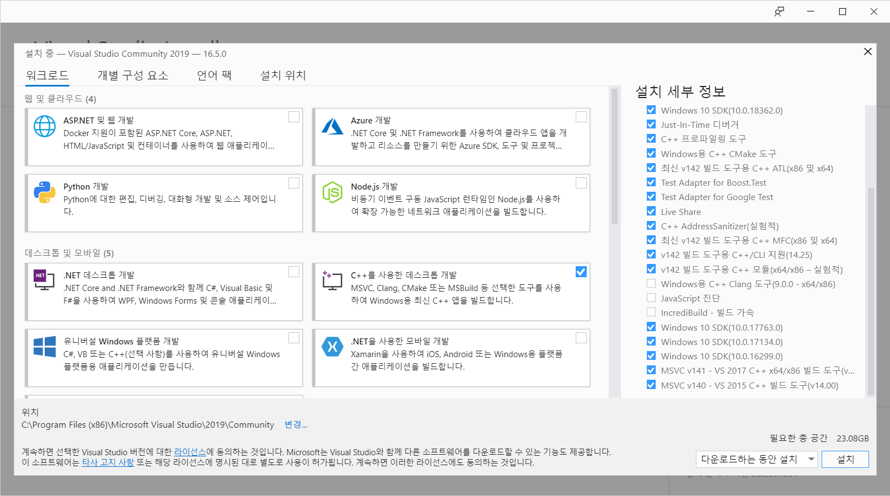Uncheck Windows 10 SDK(10.0.18362.0) component
The image size is (890, 496).
(651, 110)
